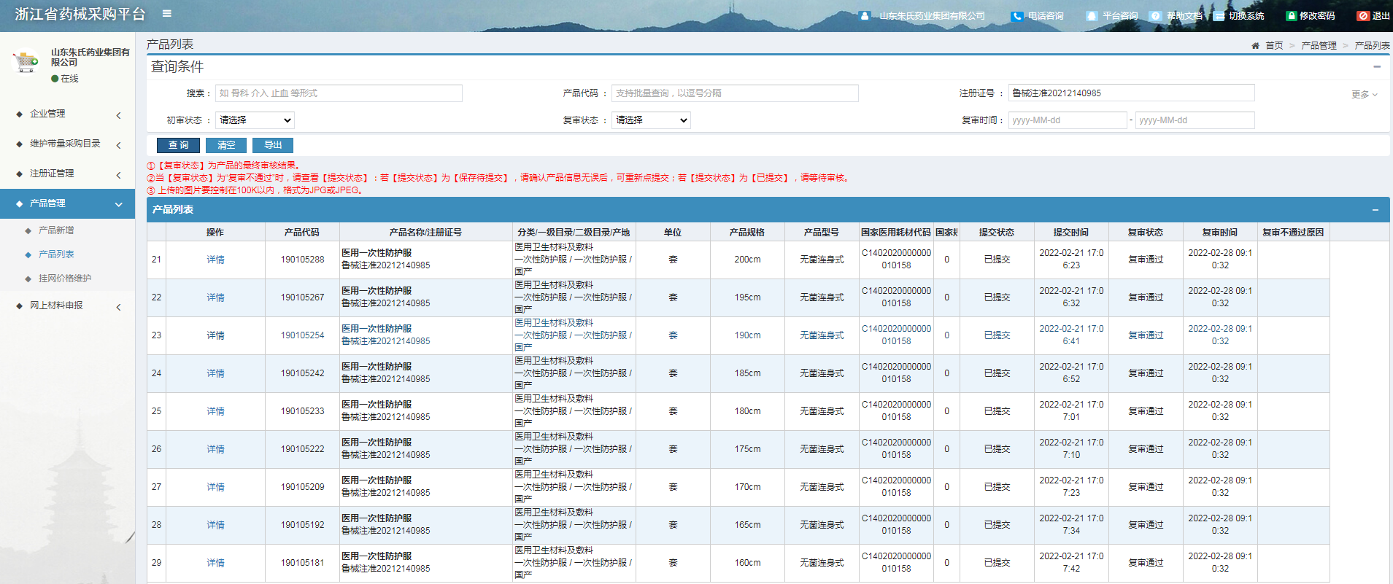The width and height of the screenshot is (1393, 584).
Task: Click the home icon in breadcrumb
Action: coord(1255,46)
